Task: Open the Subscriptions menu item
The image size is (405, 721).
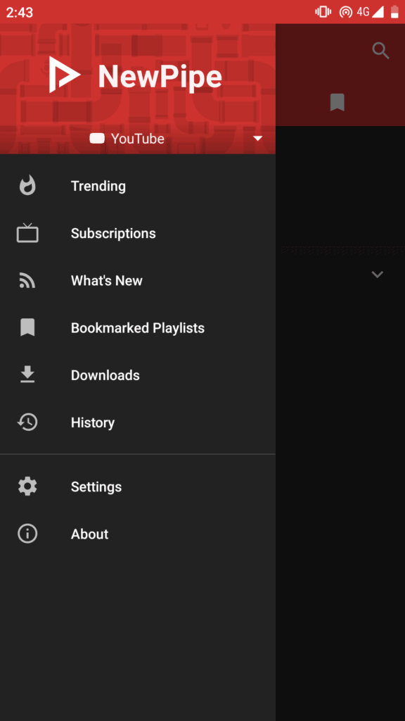Action: click(138, 233)
